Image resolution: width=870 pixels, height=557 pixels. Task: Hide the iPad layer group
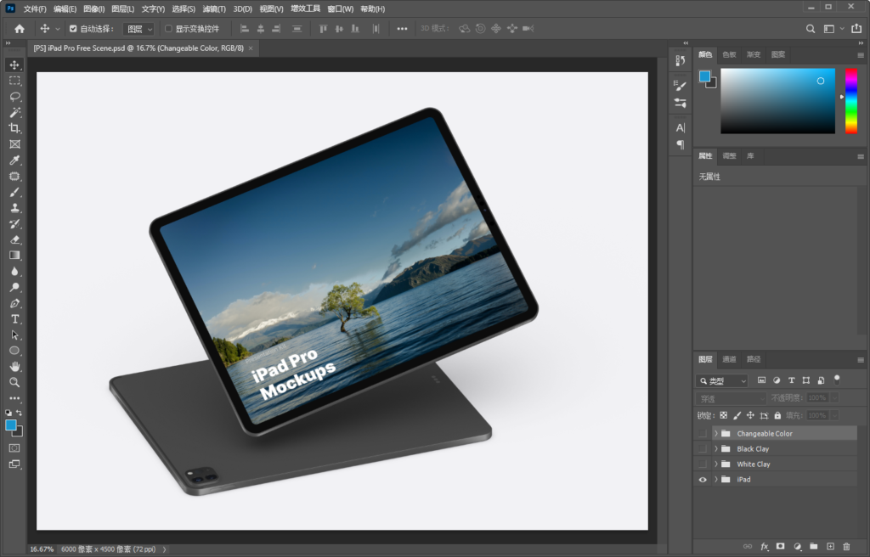(703, 480)
